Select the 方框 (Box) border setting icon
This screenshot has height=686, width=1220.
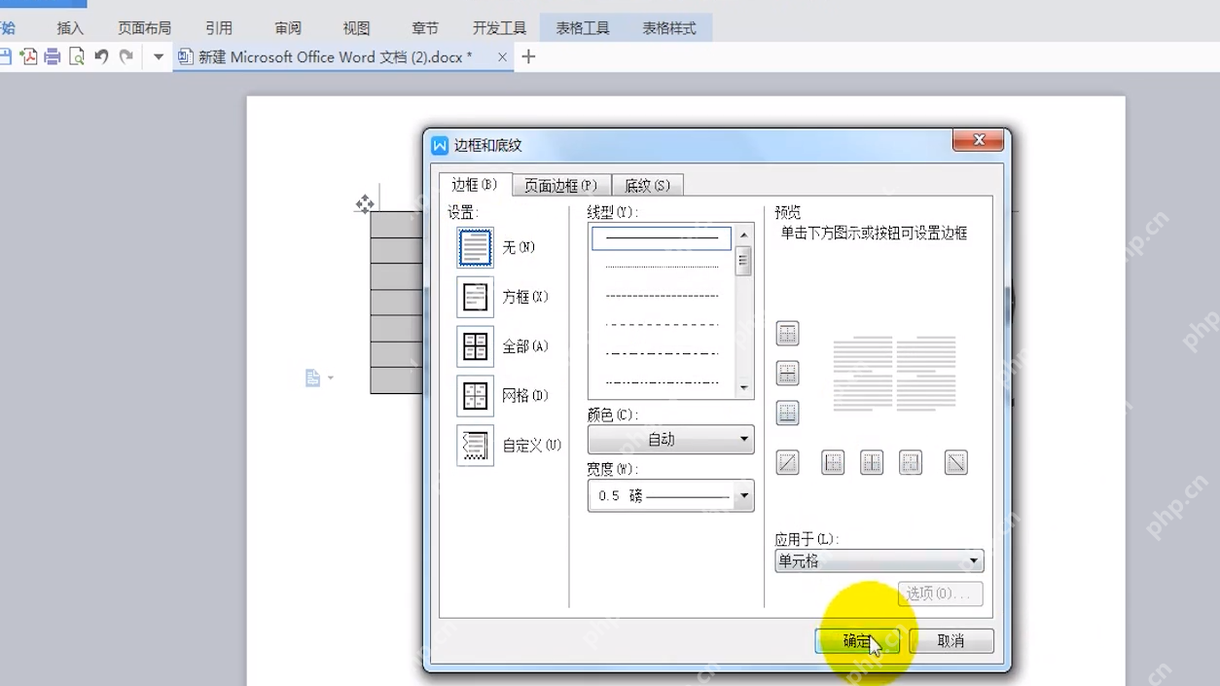pos(475,298)
